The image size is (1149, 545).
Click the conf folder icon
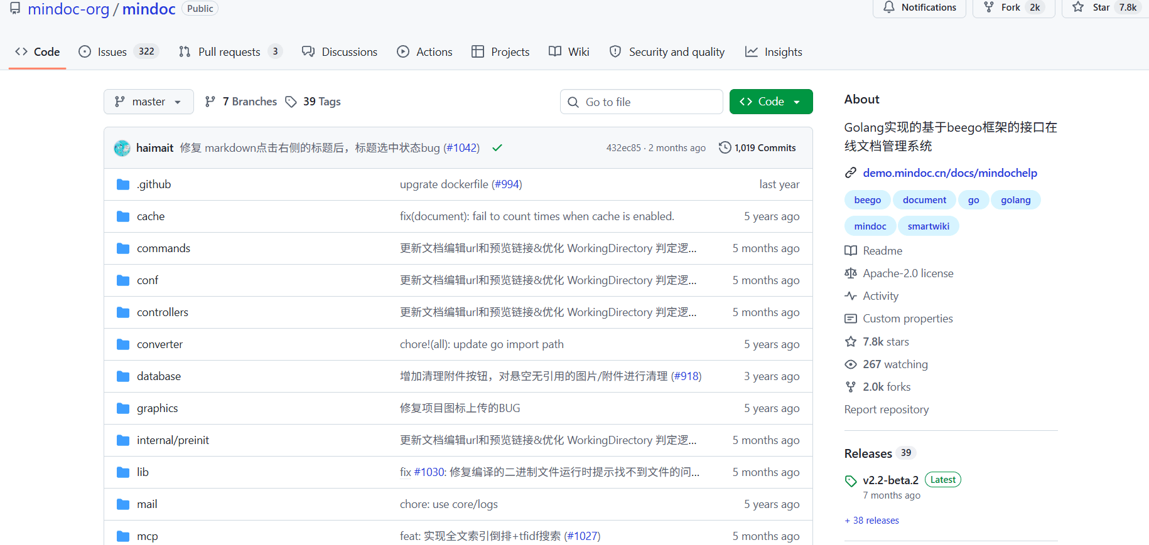tap(123, 280)
